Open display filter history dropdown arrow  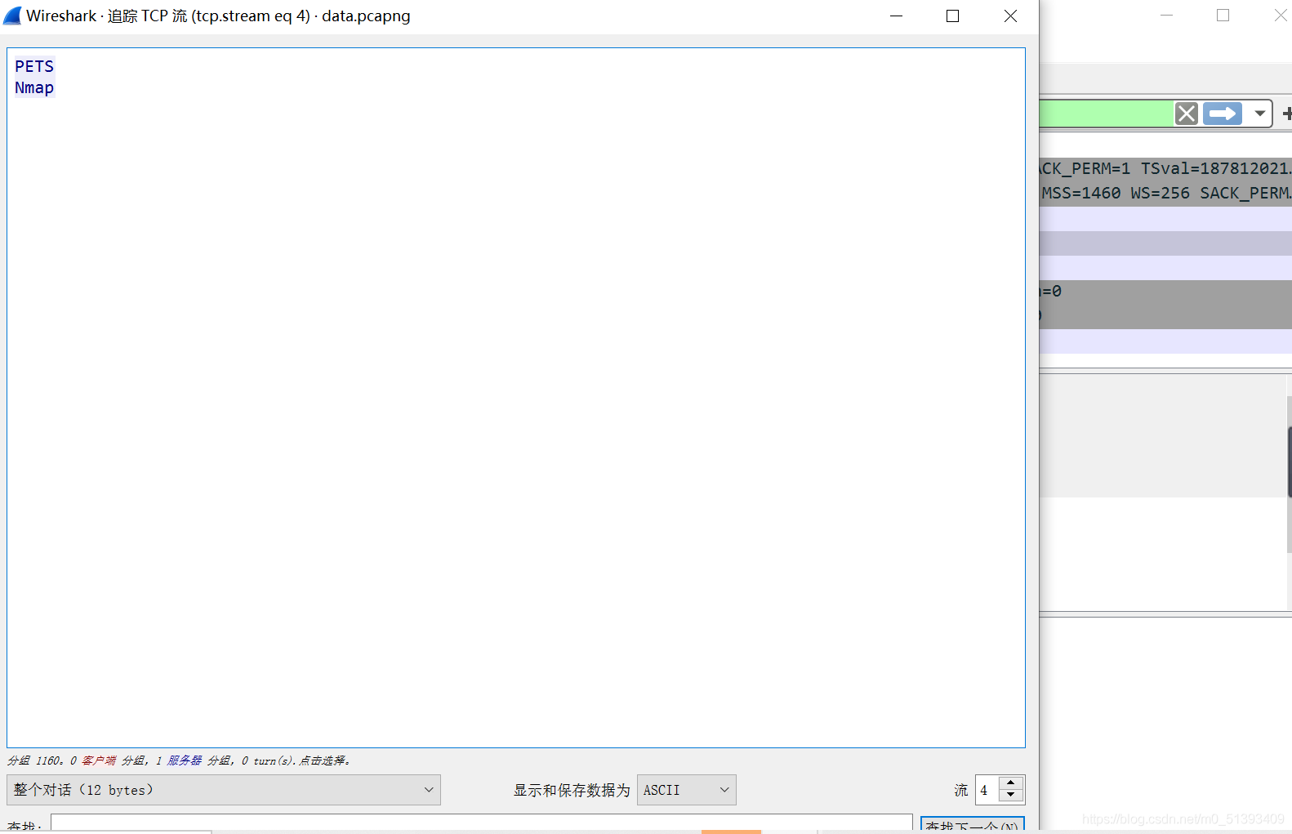1260,114
